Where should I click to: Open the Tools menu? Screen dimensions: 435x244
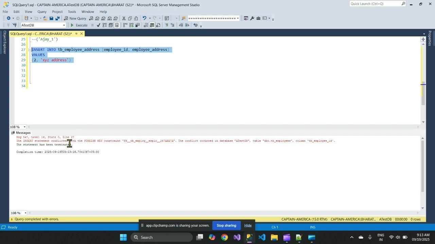click(72, 12)
